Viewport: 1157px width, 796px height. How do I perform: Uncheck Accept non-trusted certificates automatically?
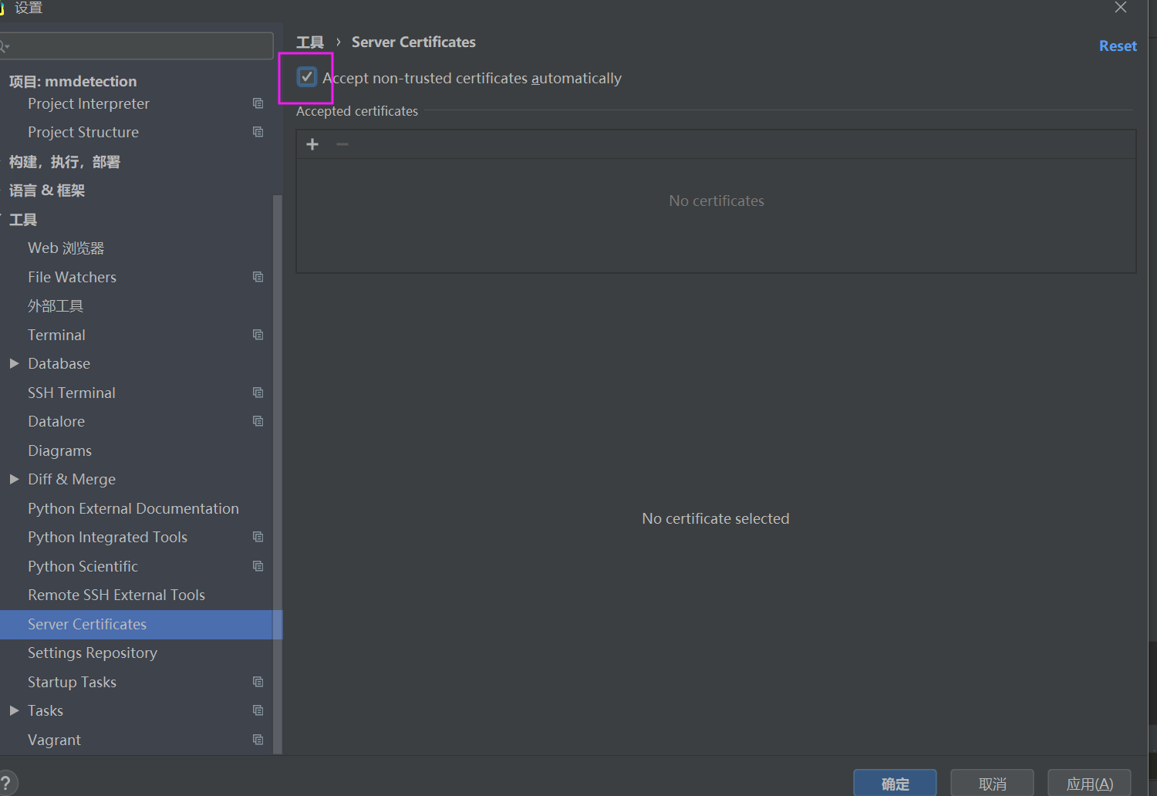306,76
